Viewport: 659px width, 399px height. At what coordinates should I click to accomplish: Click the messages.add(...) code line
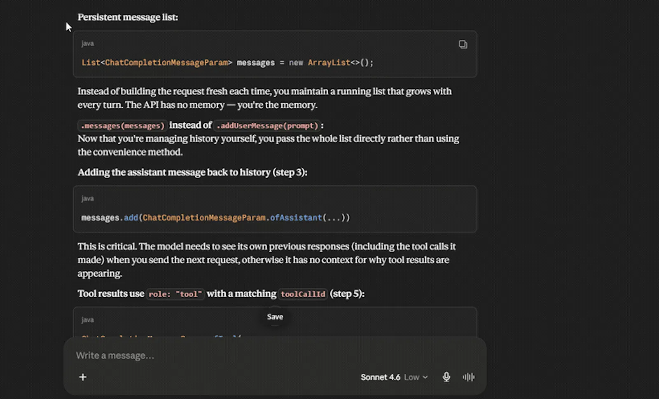click(215, 218)
